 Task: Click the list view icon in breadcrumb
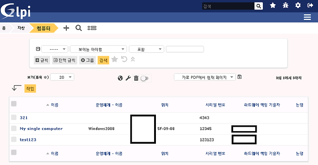[x=92, y=28]
